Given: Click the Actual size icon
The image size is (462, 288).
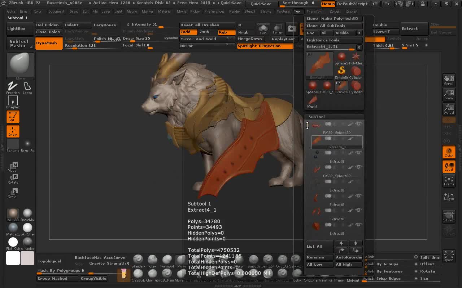Looking at the screenshot, I should (x=449, y=109).
